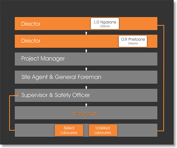Click the arrow directly above the Project Manager bar
The image size is (177, 148).
coord(86,51)
